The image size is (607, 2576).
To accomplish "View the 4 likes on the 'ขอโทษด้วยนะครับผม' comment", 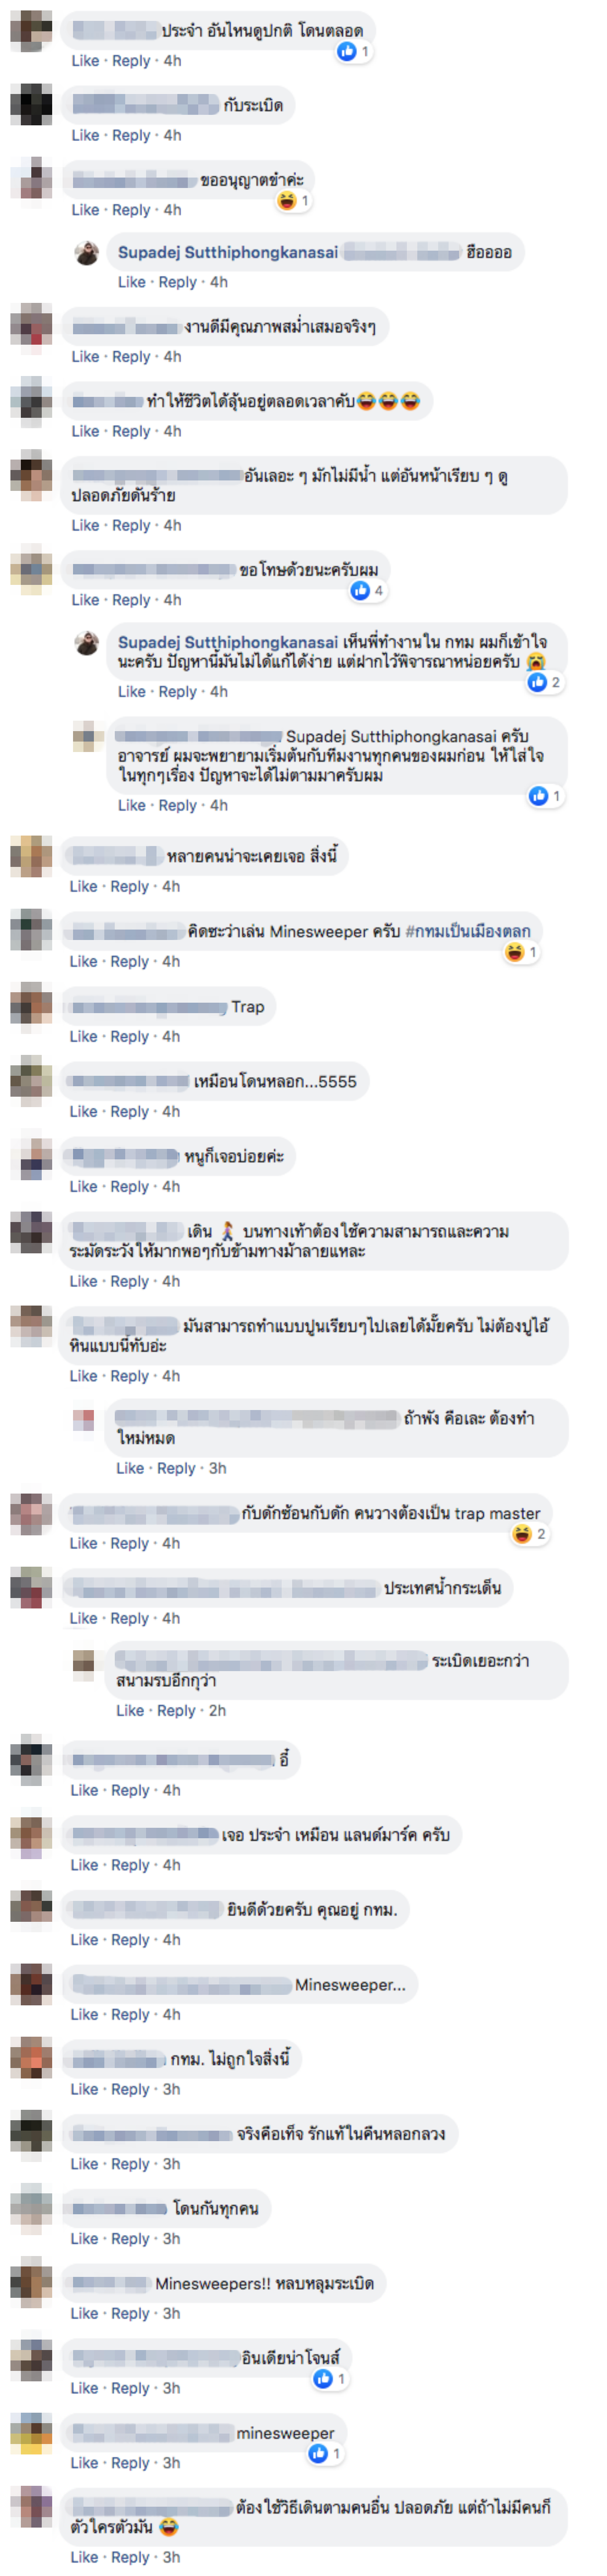I will (x=368, y=591).
